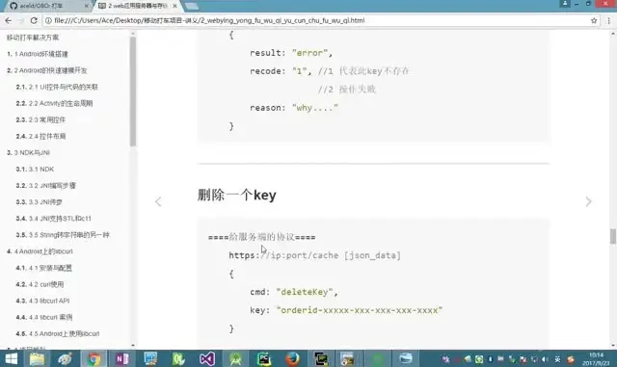The image size is (617, 367).
Task: Open '3.3 JNI传参' section
Action: 39,202
